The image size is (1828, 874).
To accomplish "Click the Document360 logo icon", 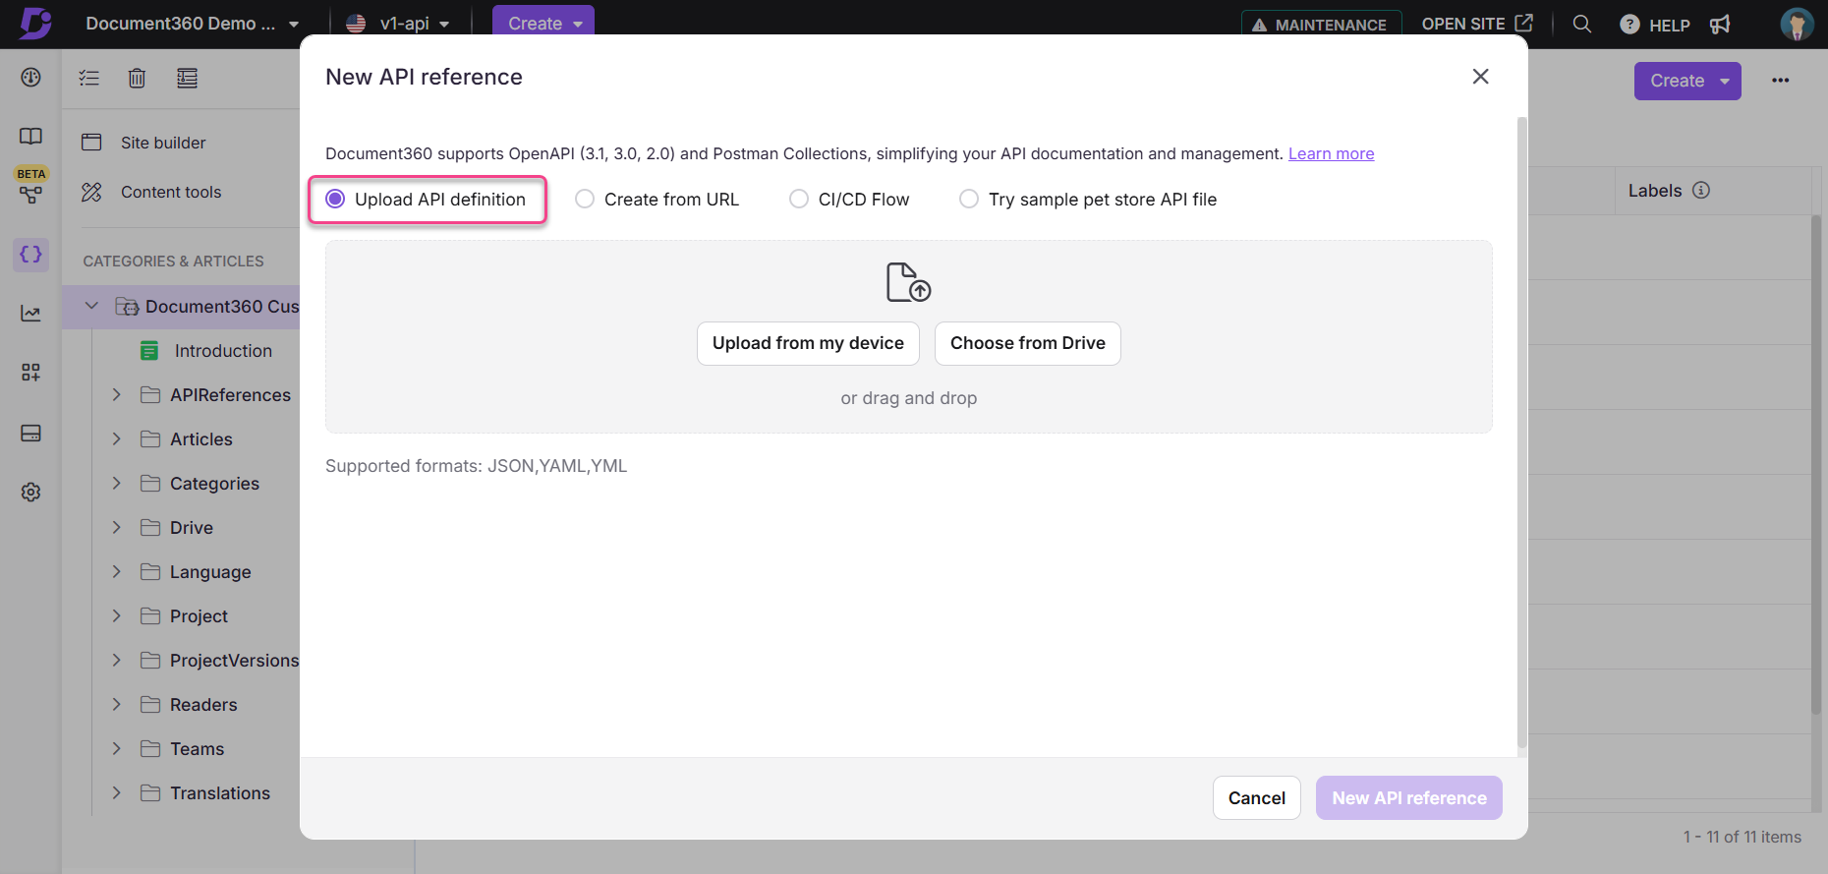I will tap(35, 23).
